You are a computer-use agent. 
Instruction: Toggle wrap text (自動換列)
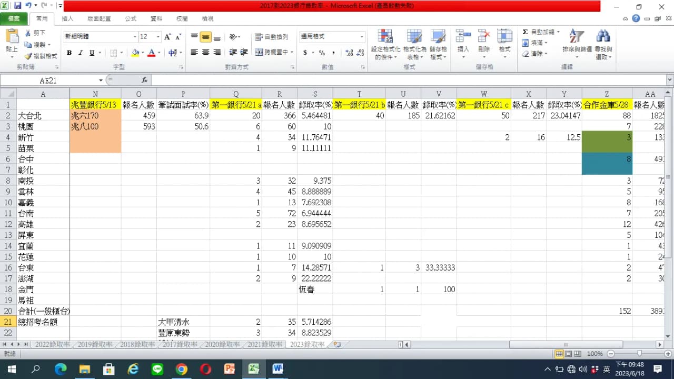tap(272, 37)
